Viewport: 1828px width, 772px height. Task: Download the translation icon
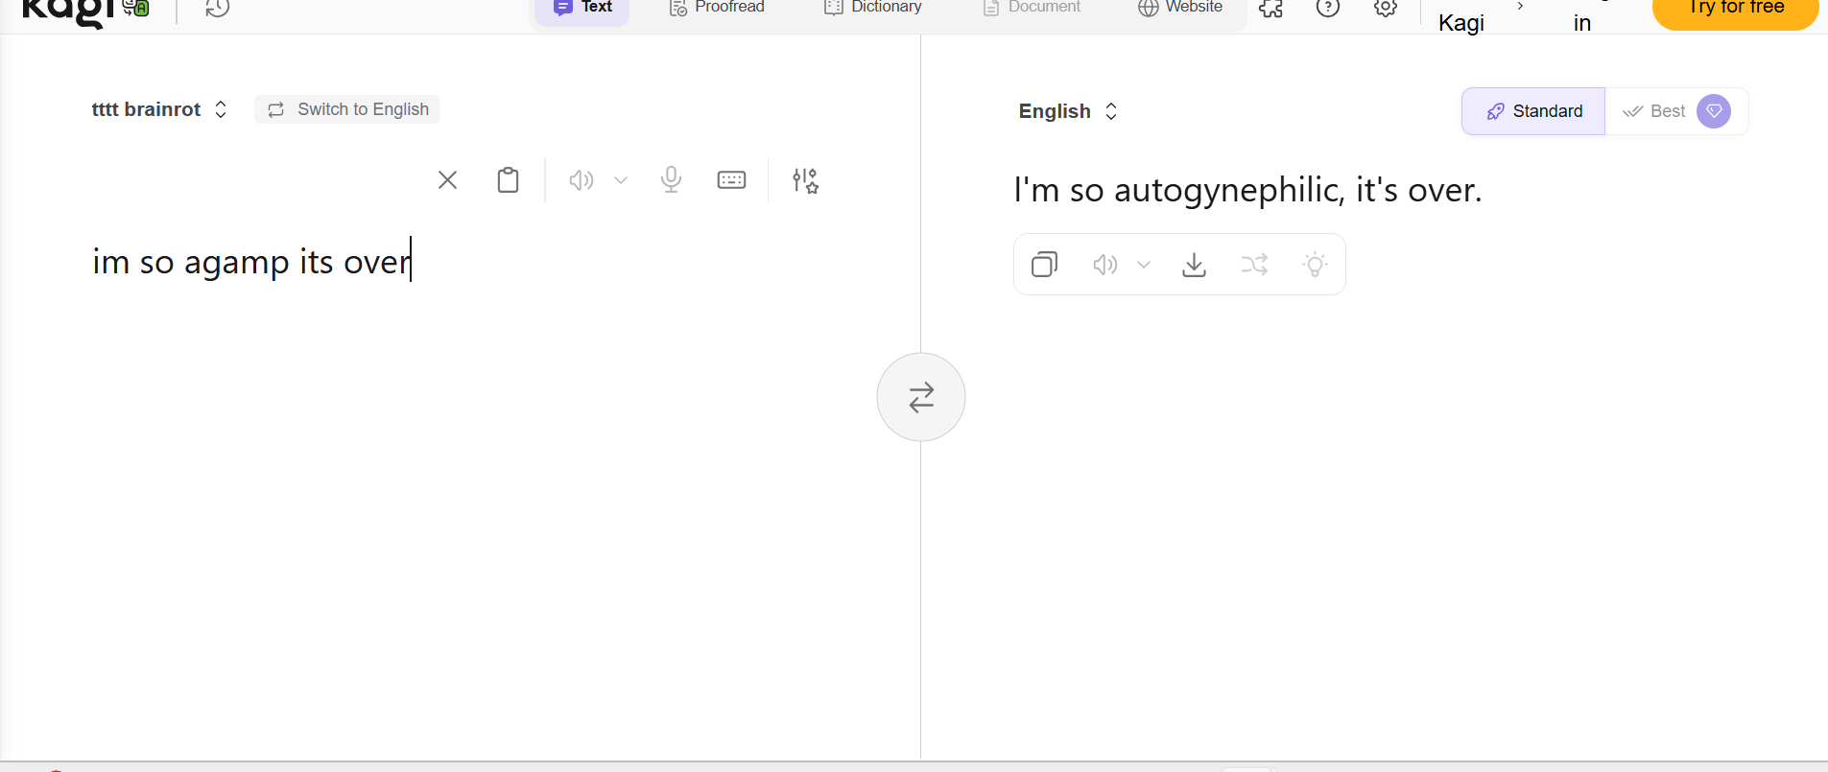(x=1195, y=265)
